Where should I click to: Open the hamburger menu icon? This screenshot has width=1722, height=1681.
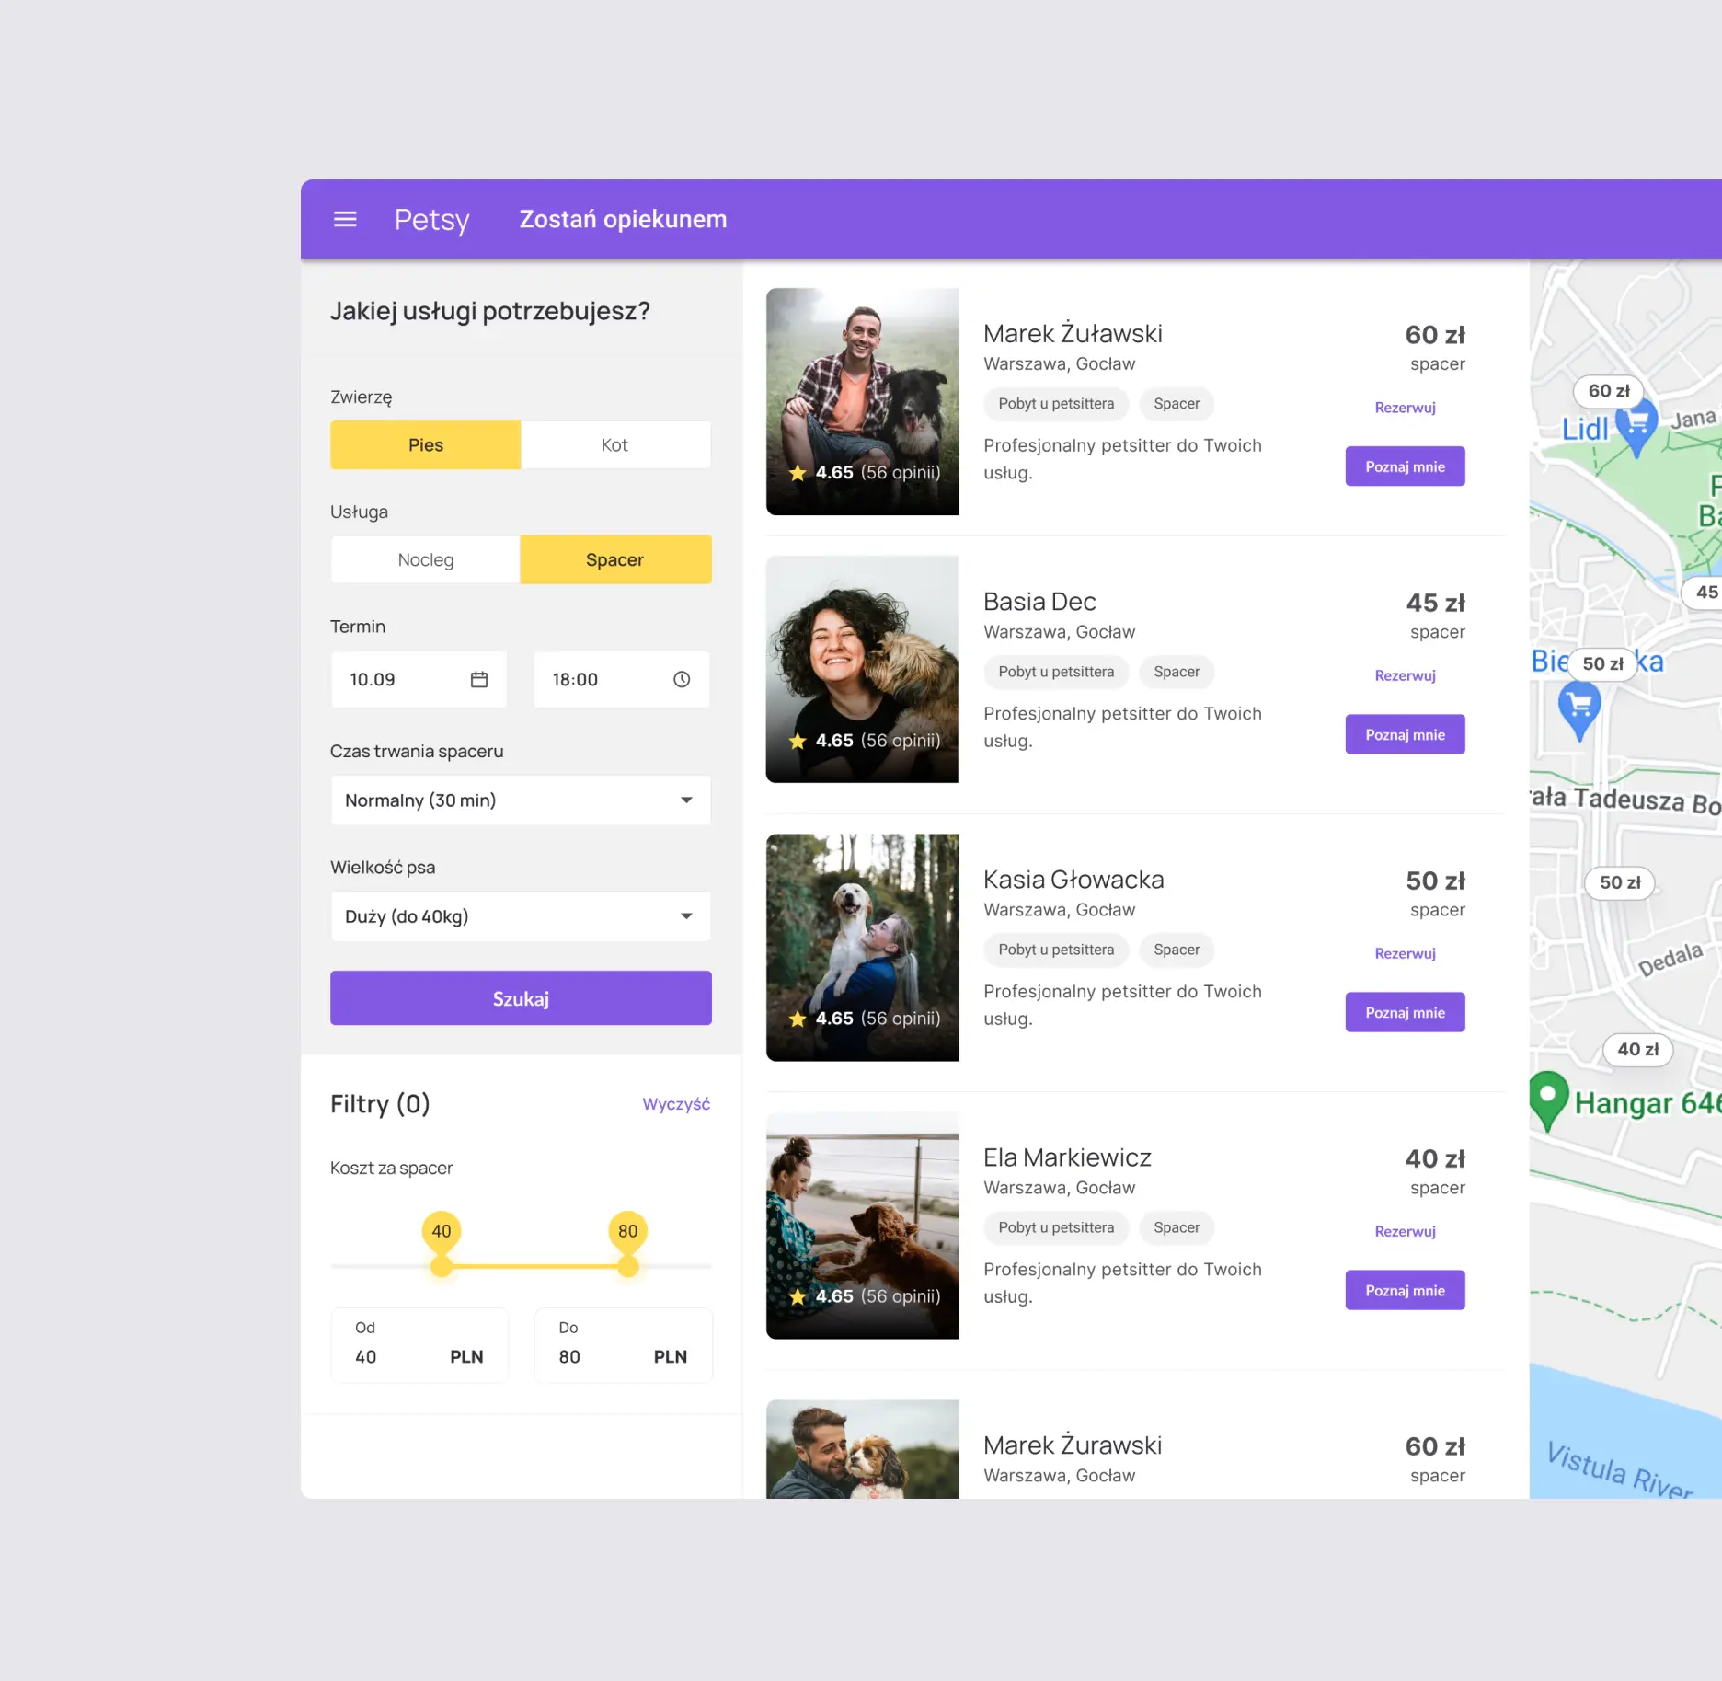pyautogui.click(x=345, y=219)
